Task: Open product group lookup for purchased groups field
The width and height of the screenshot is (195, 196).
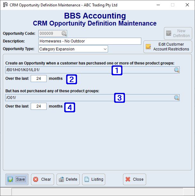Action: 176,70
